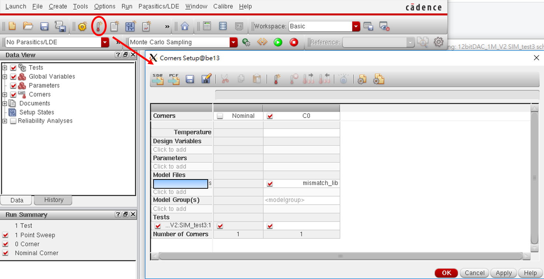Enable the Reliability Analyses checkbox
This screenshot has height=279, width=544.
pyautogui.click(x=13, y=121)
